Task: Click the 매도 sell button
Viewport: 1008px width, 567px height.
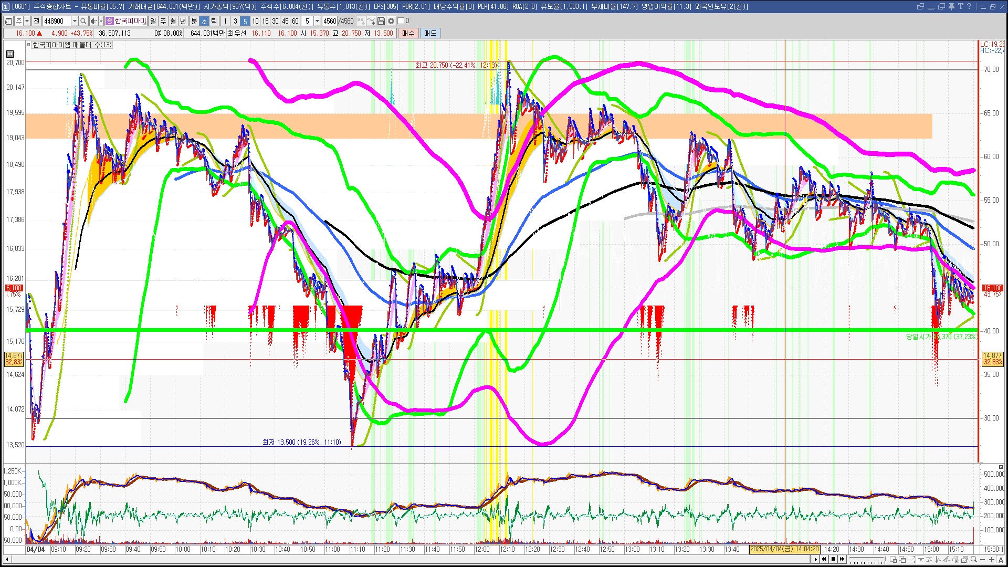Action: click(430, 33)
